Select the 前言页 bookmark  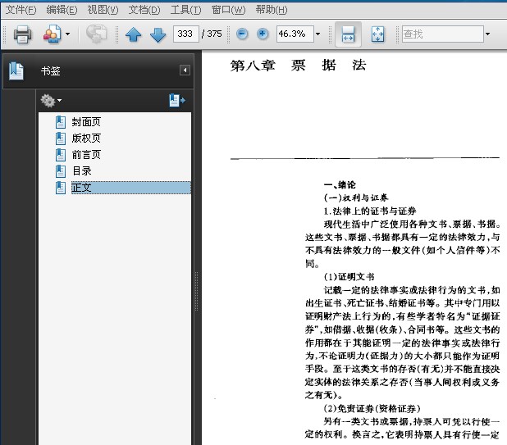click(x=86, y=155)
